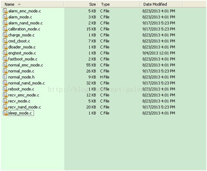Screen dimensions: 207x171
Task: Click the 32 KB size of normal_nand_mode.c
Action: [x=91, y=83]
